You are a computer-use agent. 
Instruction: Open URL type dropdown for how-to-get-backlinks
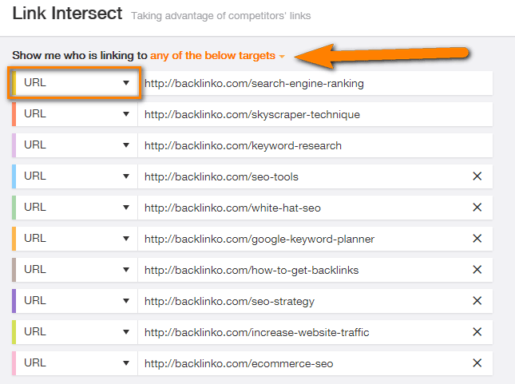[x=76, y=270]
